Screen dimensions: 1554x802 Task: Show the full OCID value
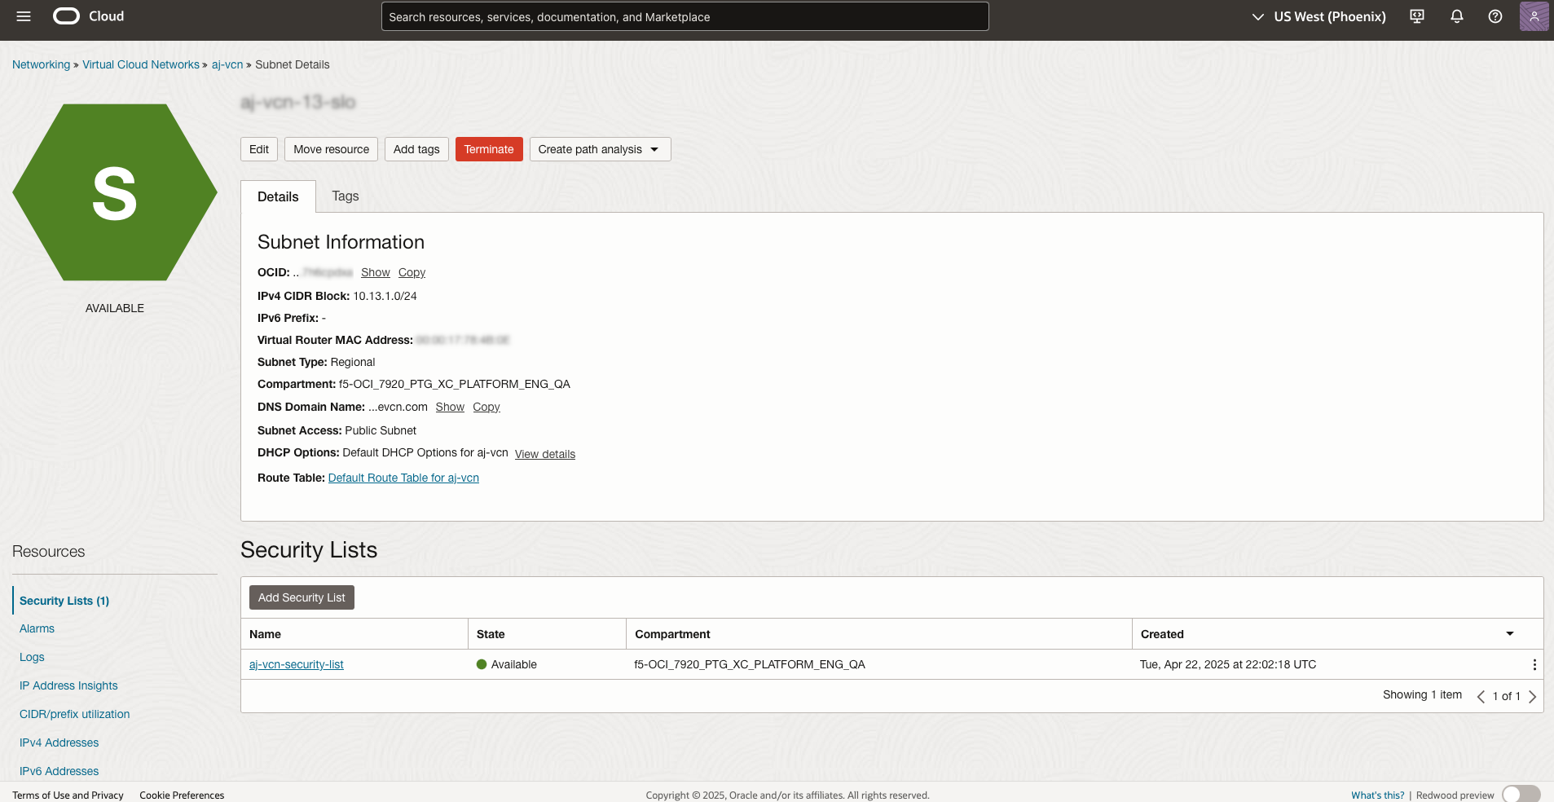pos(375,272)
